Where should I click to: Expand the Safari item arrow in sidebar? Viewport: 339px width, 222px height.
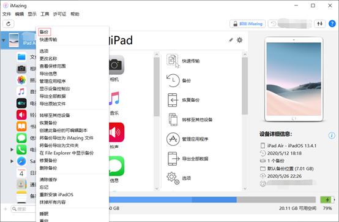tap(12, 161)
